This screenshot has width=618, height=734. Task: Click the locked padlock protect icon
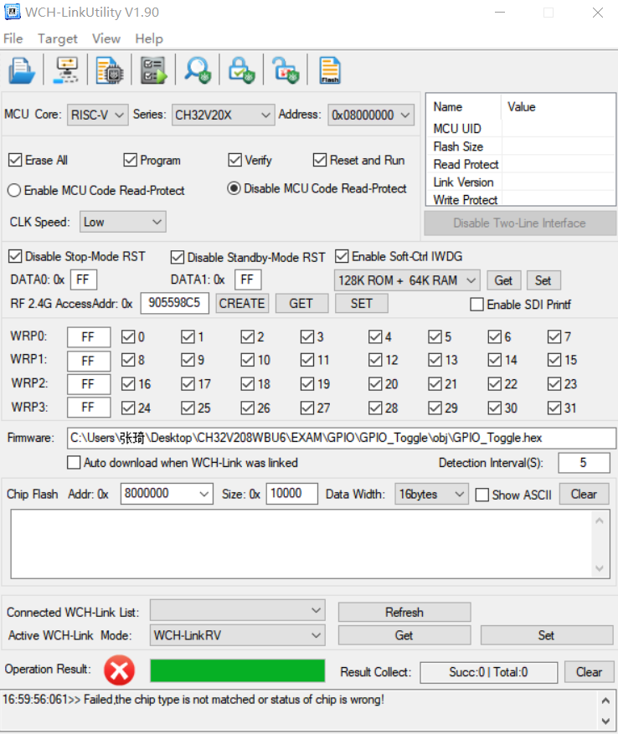(x=242, y=70)
